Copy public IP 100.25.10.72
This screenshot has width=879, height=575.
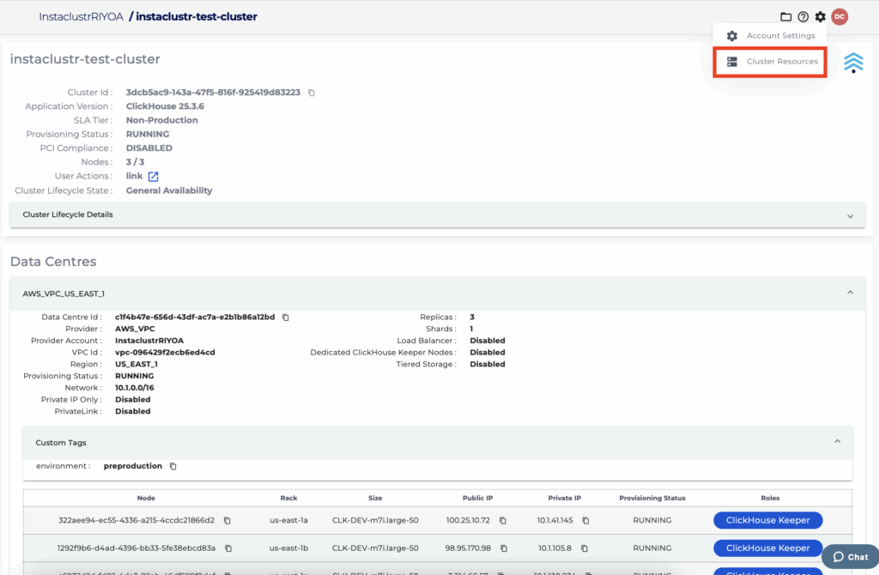pos(503,521)
